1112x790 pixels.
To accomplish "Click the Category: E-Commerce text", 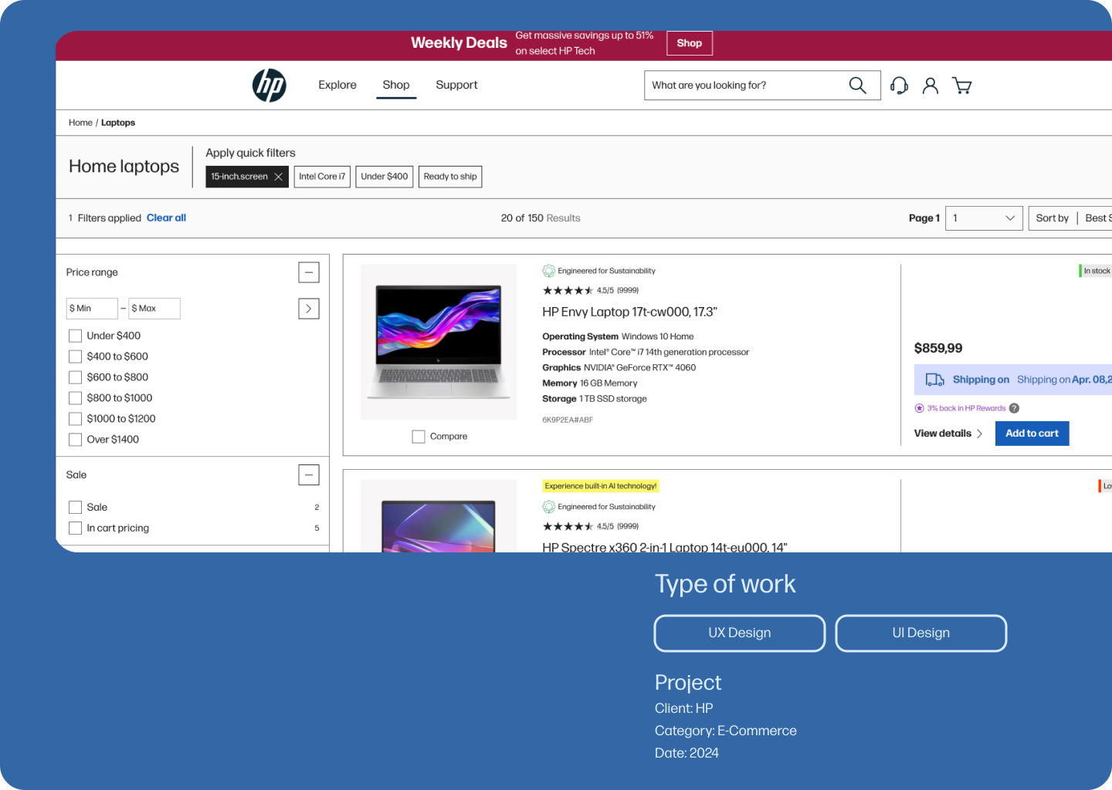I will [726, 731].
